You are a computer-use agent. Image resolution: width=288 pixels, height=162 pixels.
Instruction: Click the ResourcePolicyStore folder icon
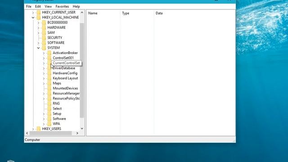tap(49, 99)
